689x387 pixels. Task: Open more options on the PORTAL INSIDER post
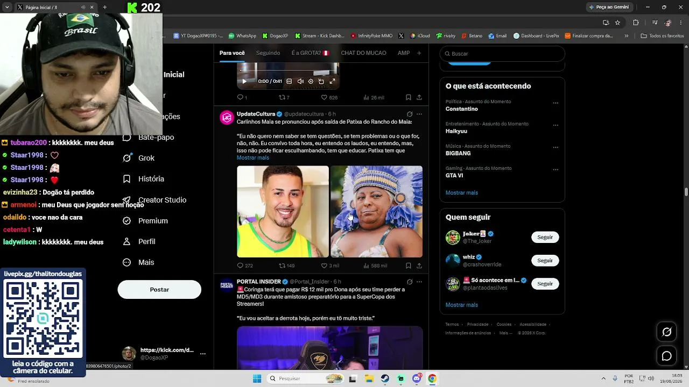(419, 282)
